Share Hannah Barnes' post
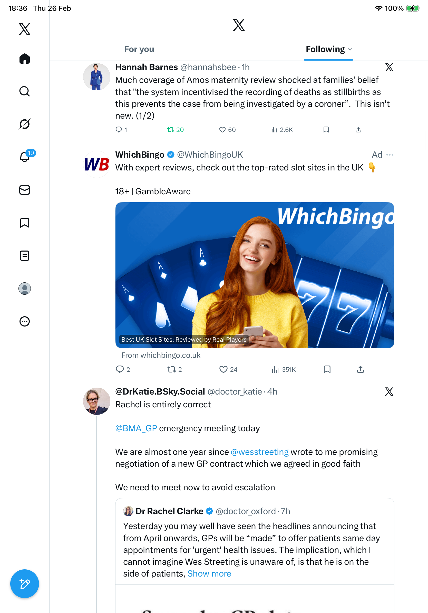The width and height of the screenshot is (428, 613). point(358,130)
